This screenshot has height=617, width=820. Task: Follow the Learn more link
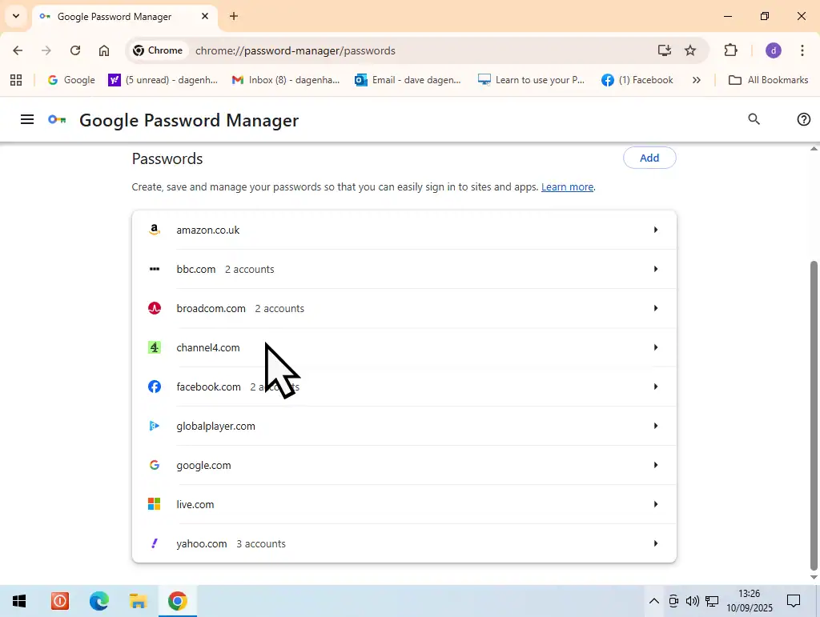click(x=567, y=187)
